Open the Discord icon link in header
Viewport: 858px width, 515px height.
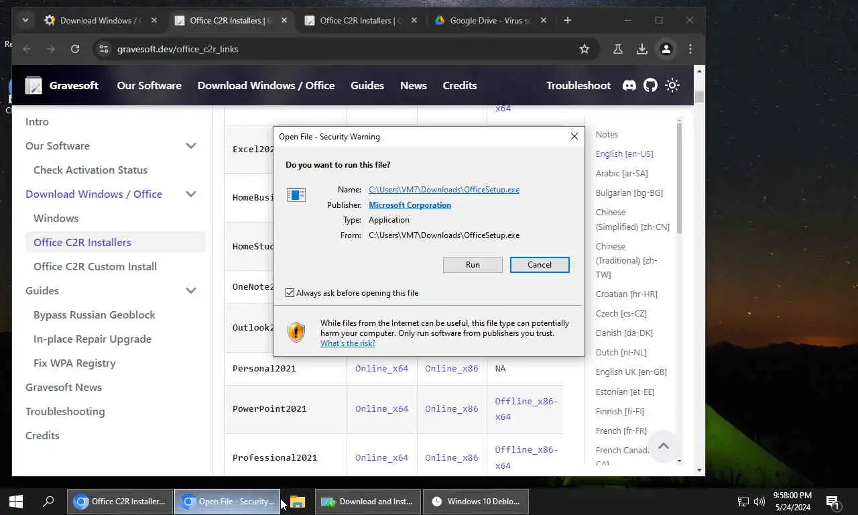tap(629, 85)
